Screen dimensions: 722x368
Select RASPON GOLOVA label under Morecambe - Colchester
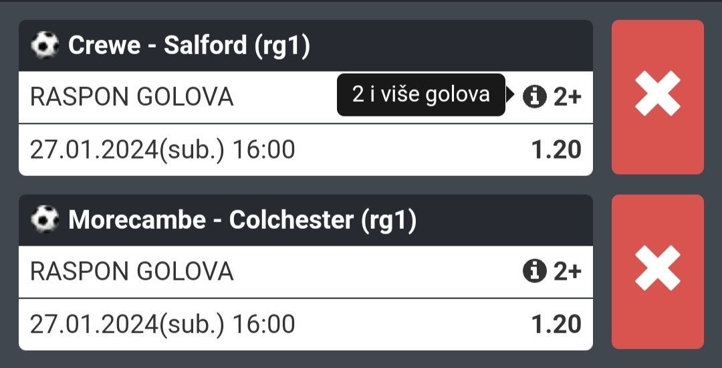pyautogui.click(x=132, y=272)
